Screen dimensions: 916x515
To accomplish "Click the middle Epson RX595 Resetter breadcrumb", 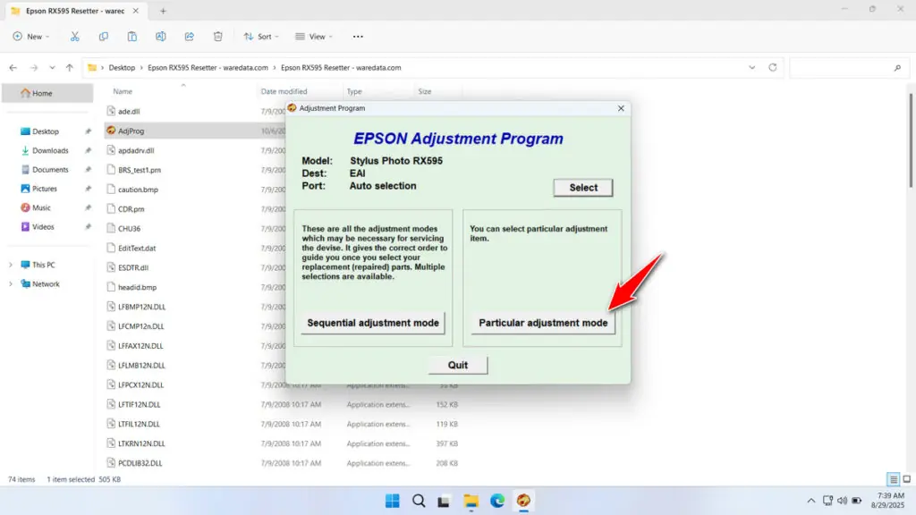I will coord(208,68).
